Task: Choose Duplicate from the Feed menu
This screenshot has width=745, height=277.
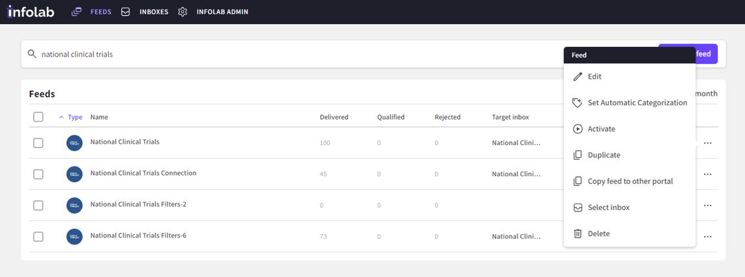Action: 630,155
